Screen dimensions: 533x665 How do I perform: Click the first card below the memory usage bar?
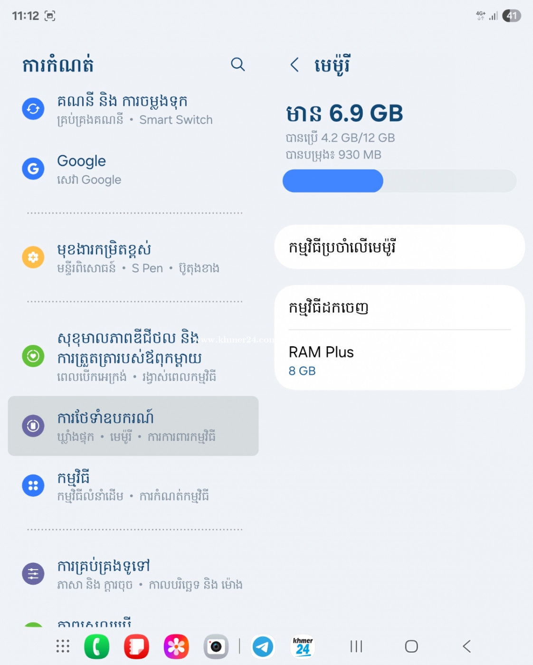399,247
